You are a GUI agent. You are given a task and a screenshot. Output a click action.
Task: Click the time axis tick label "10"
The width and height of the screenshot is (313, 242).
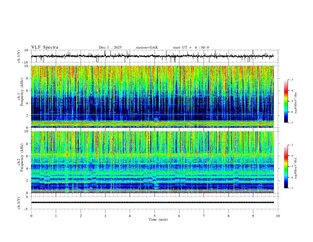278,216
